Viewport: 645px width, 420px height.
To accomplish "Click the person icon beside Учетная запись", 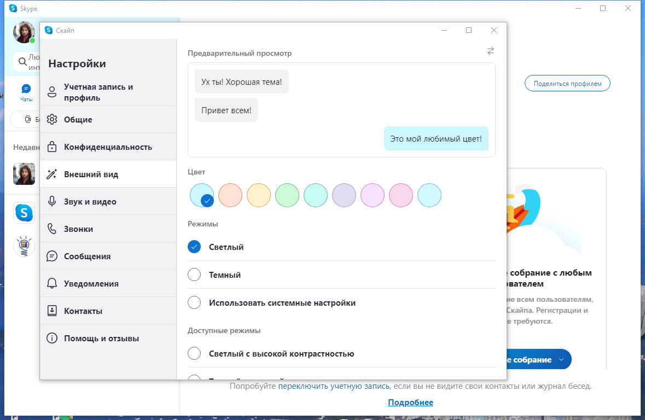I will tap(52, 92).
